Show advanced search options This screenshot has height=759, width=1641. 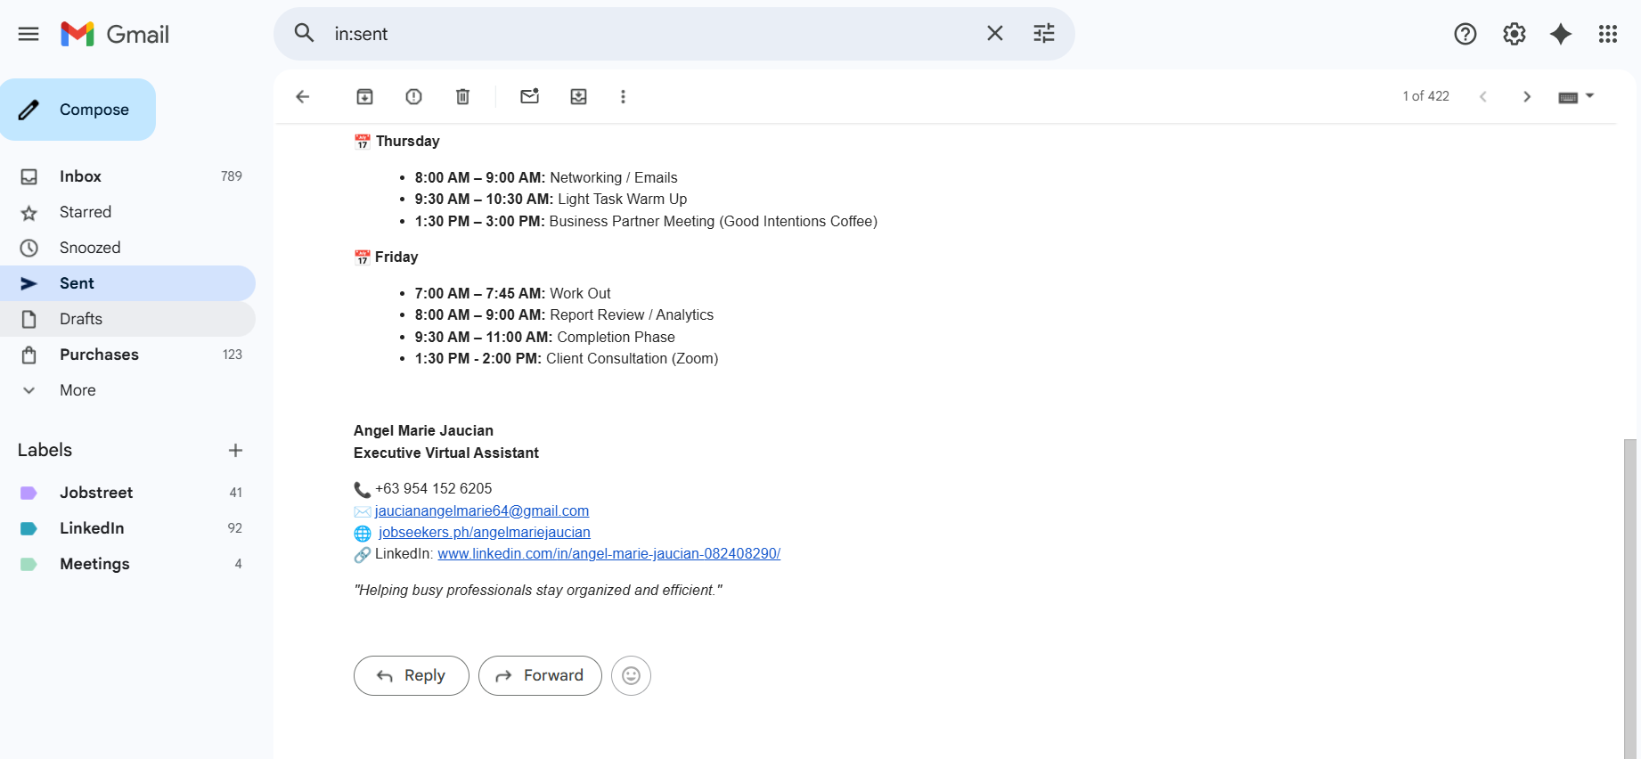(1044, 34)
